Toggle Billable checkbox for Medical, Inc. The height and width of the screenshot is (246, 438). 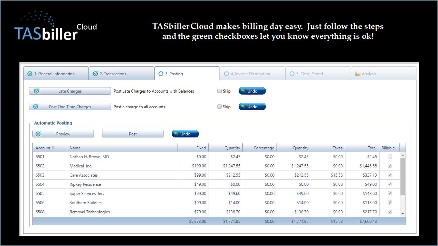[390, 166]
